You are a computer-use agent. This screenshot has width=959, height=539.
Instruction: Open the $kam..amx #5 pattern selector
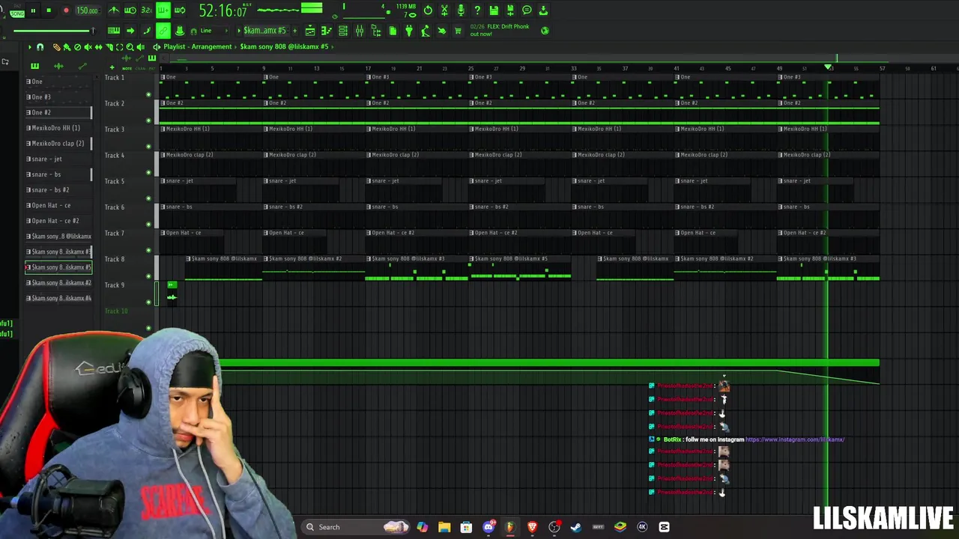click(264, 31)
